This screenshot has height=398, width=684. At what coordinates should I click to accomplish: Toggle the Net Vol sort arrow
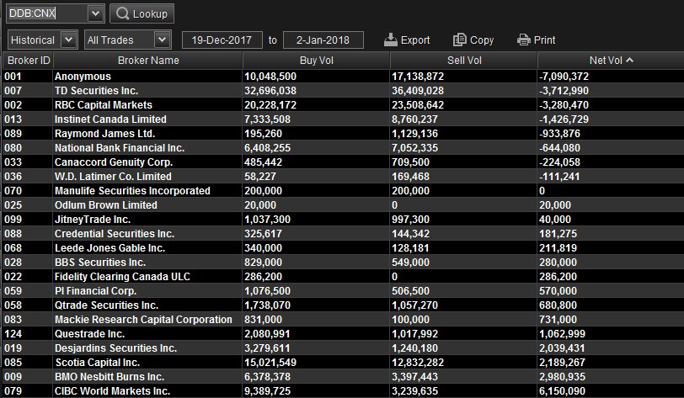point(629,60)
